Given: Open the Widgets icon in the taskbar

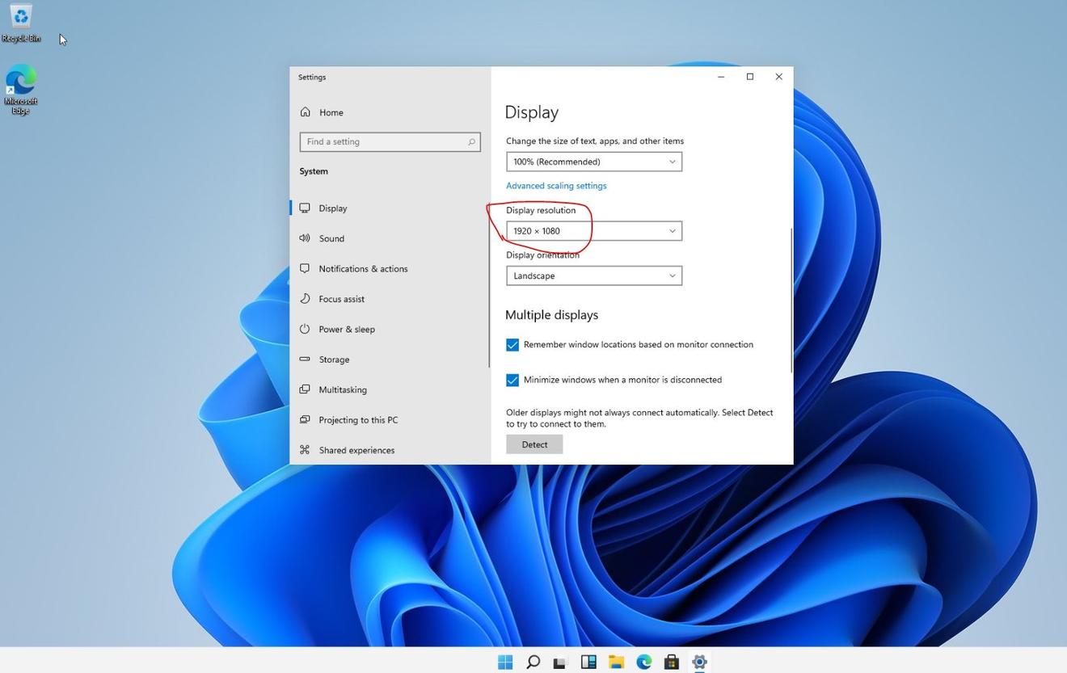Looking at the screenshot, I should pyautogui.click(x=588, y=662).
